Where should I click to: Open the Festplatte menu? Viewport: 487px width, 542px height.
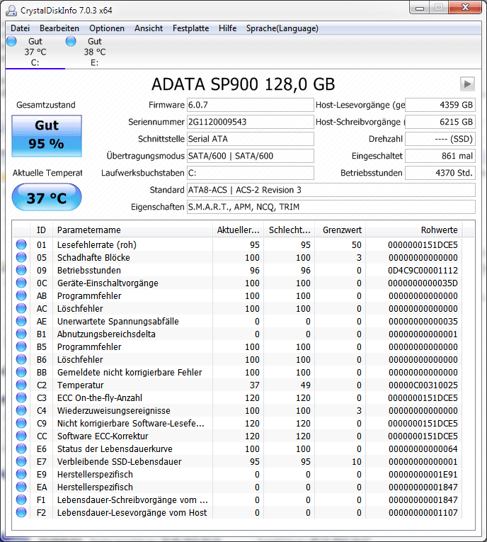coord(190,28)
